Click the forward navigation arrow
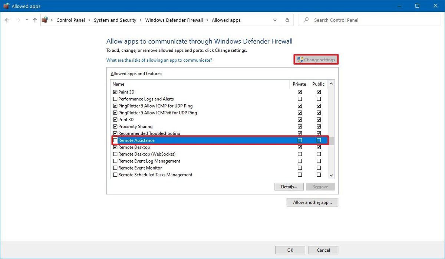The width and height of the screenshot is (445, 259). tap(17, 20)
